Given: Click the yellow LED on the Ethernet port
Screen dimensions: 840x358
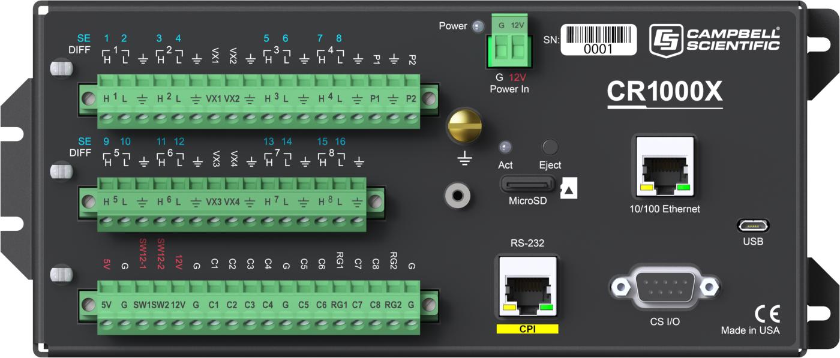Looking at the screenshot, I should (x=647, y=188).
